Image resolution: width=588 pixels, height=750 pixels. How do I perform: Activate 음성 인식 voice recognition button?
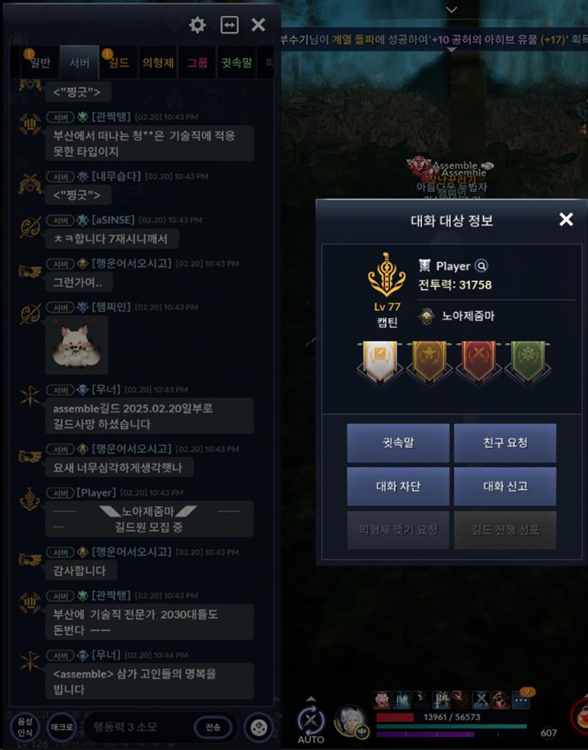click(x=25, y=727)
